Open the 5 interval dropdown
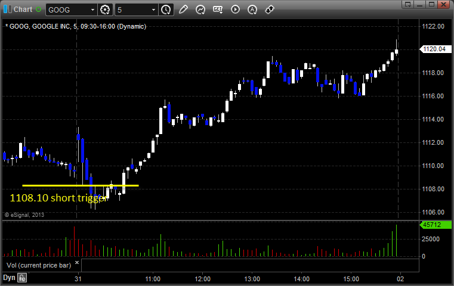This screenshot has width=454, height=286. click(x=153, y=10)
